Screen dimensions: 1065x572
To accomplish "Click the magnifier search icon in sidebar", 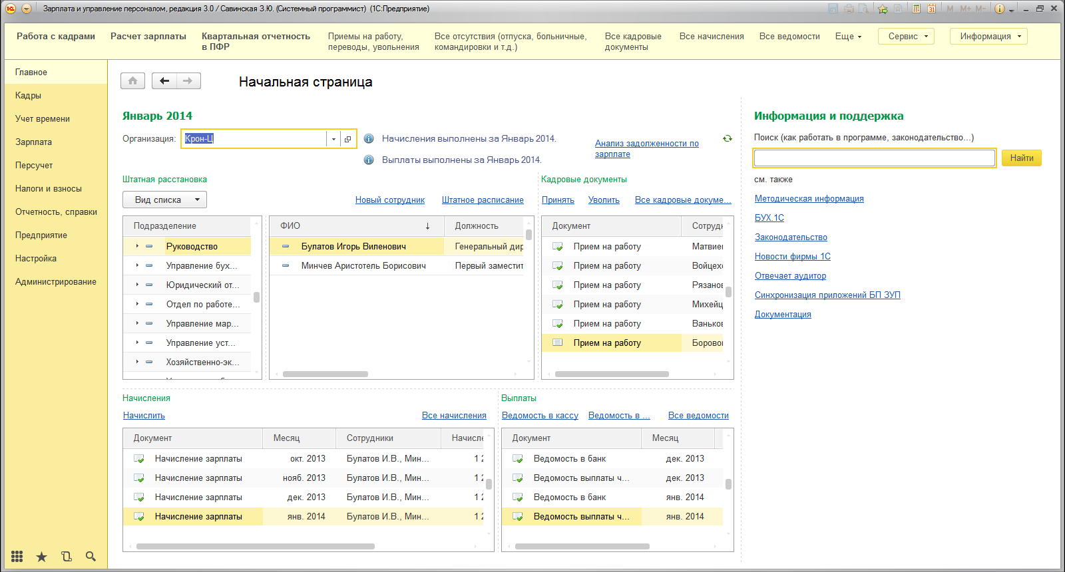I will point(91,556).
